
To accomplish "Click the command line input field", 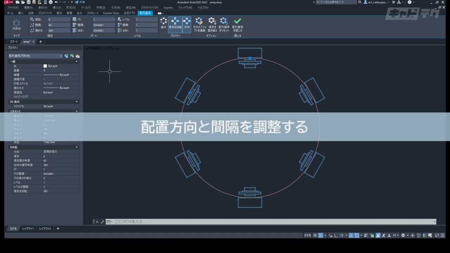I will [271, 222].
